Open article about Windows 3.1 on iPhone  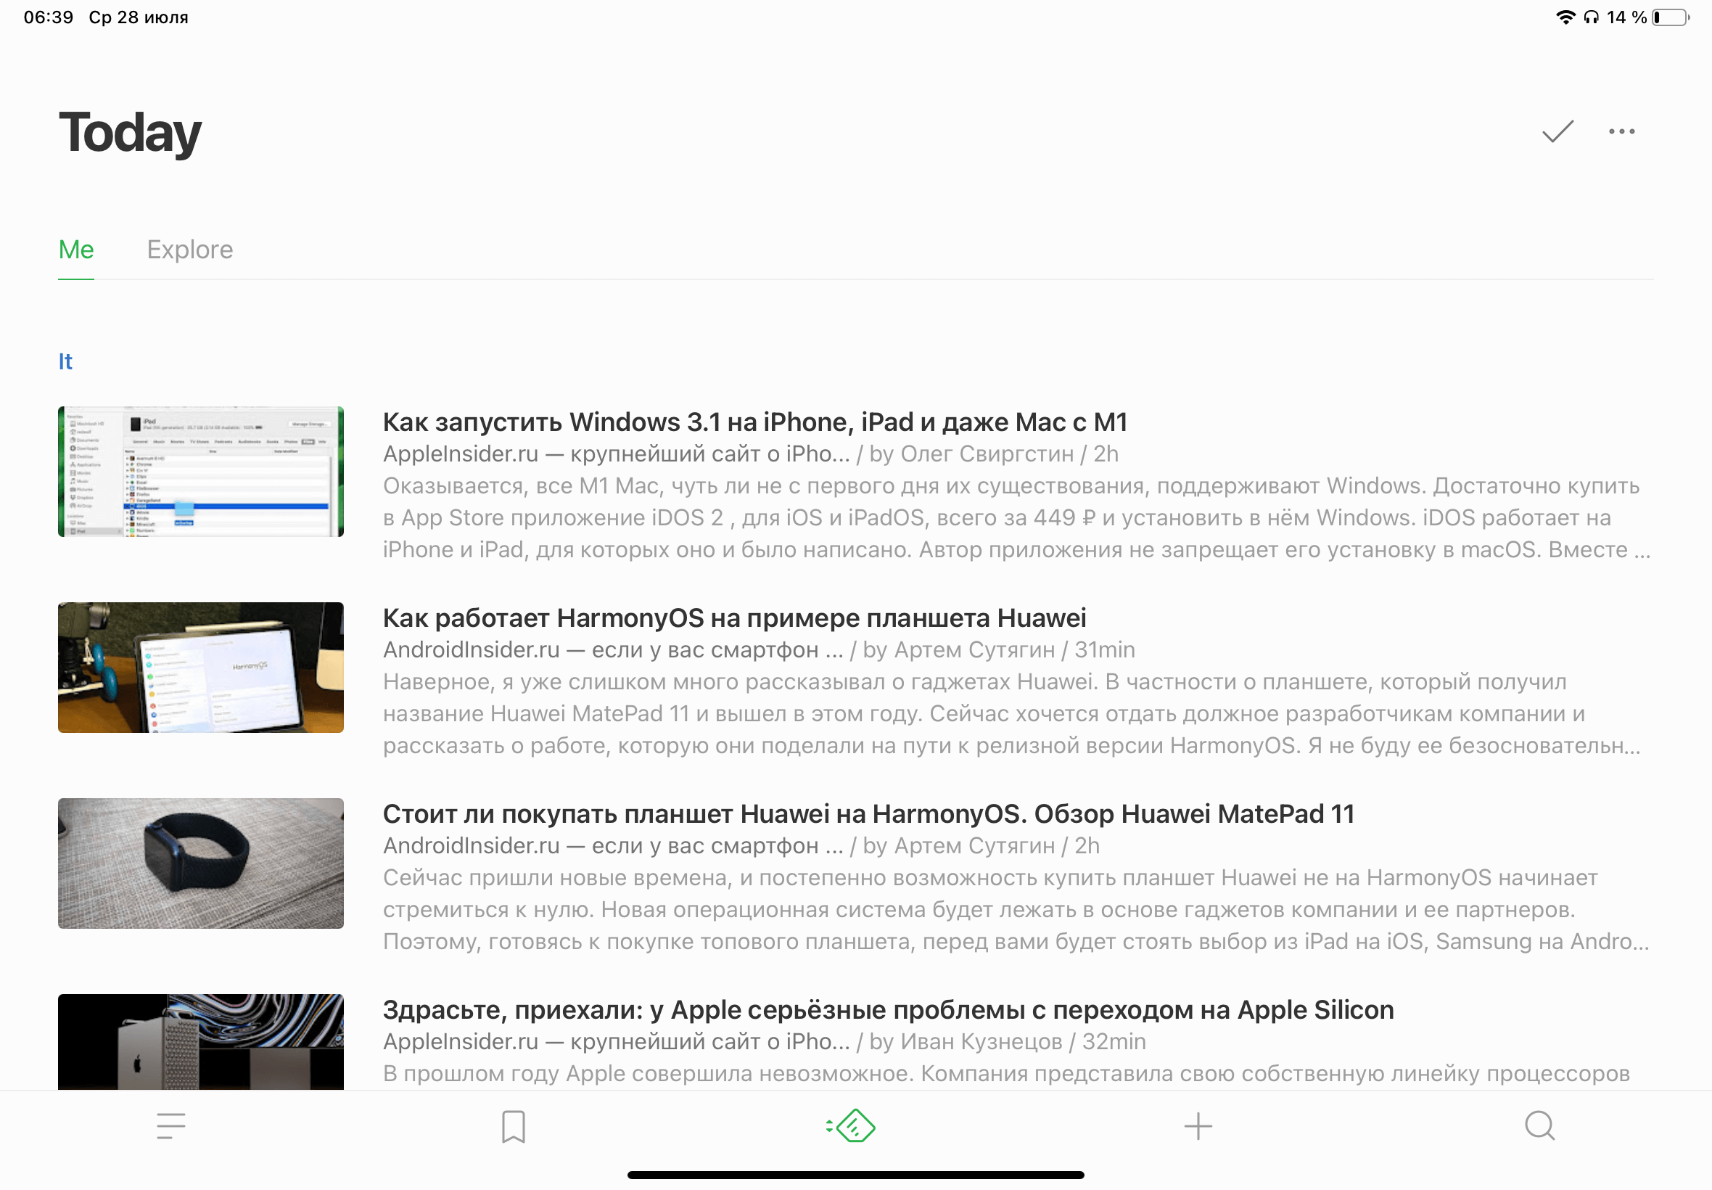754,422
